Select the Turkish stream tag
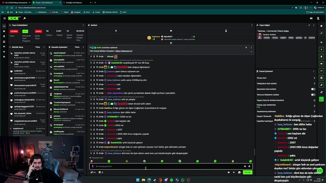The width and height of the screenshot is (326, 183). 266,38
